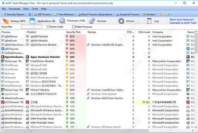This screenshot has width=198, height=133.
Task: Click service icon beside Services: Print Spooler
Action: tap(88, 94)
